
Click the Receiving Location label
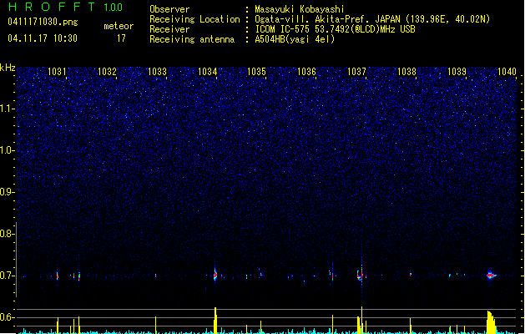coord(194,19)
